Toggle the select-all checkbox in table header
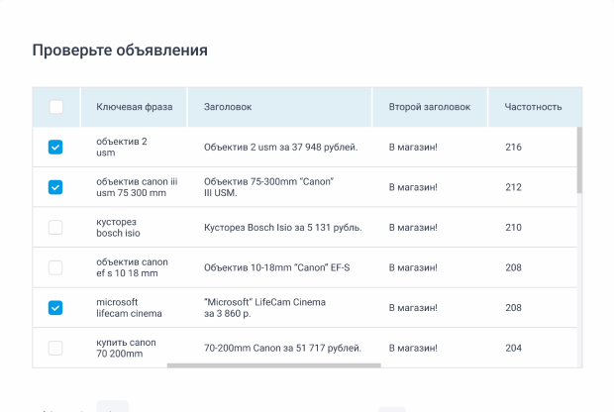The width and height of the screenshot is (614, 412). (55, 107)
